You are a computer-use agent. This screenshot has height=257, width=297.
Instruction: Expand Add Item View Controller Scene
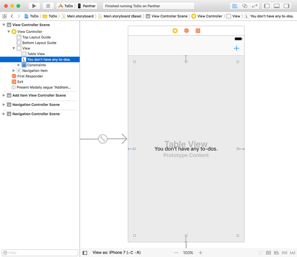coord(3,95)
